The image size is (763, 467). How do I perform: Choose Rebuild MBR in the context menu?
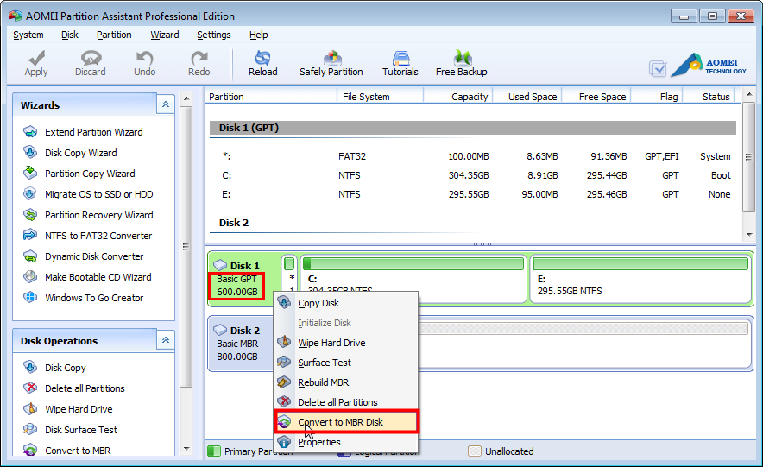tap(346, 383)
